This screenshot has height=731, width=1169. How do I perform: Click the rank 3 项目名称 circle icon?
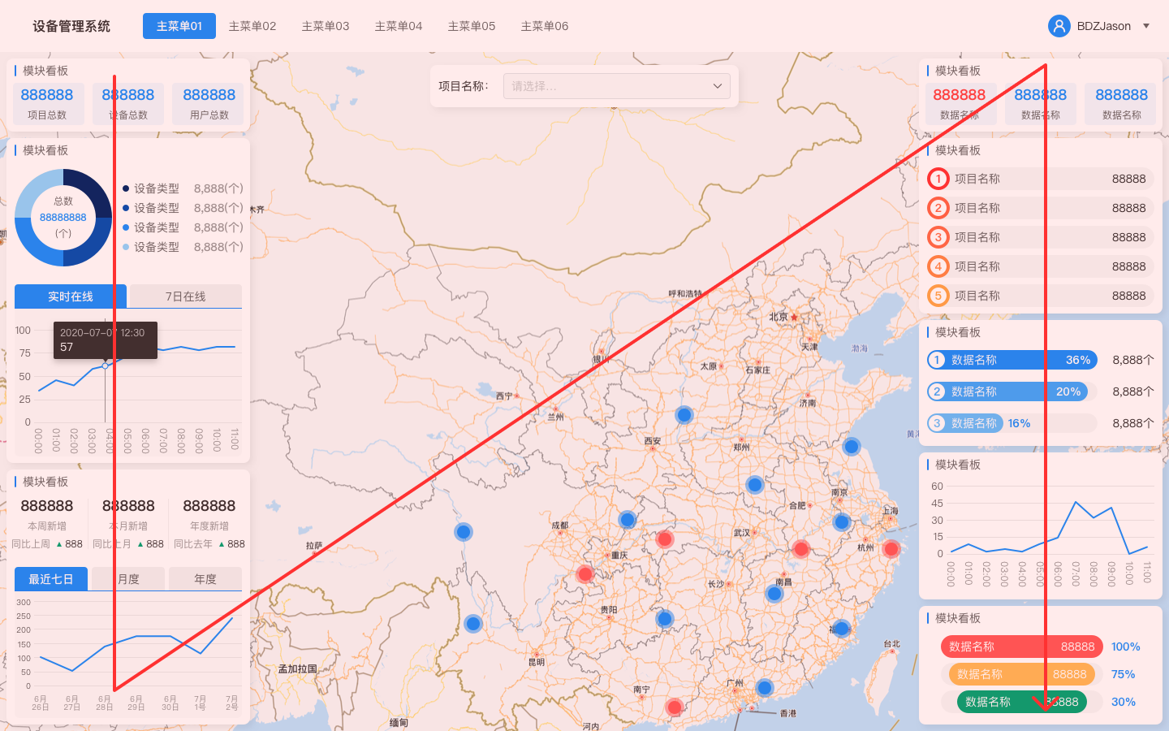(938, 237)
